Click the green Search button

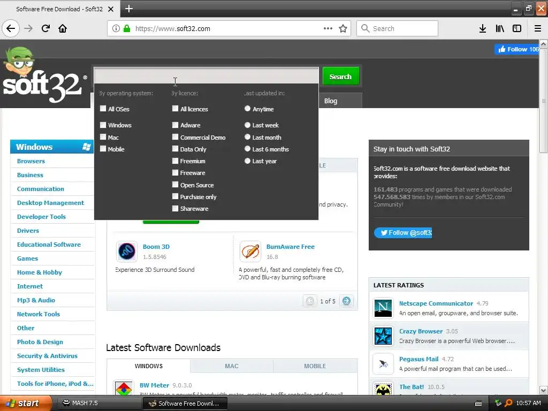tap(341, 76)
